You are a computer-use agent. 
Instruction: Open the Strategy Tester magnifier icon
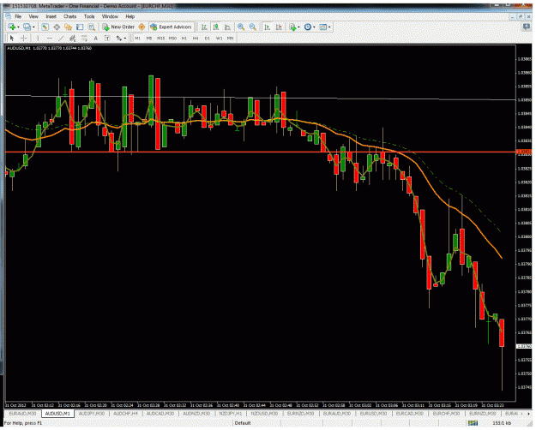pyautogui.click(x=92, y=27)
